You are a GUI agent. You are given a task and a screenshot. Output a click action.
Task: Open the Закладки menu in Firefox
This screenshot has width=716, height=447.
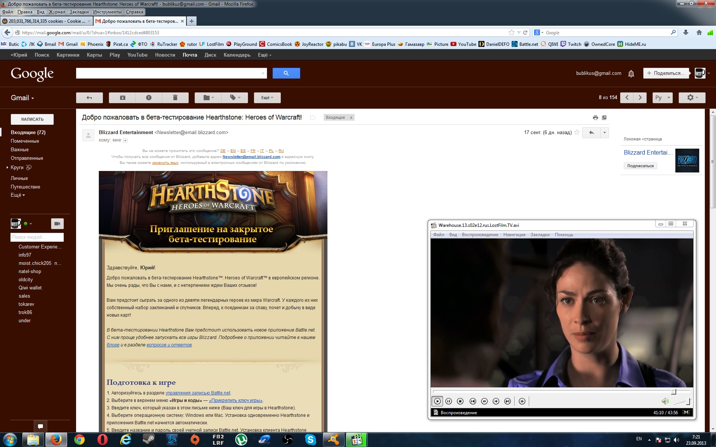coord(79,12)
